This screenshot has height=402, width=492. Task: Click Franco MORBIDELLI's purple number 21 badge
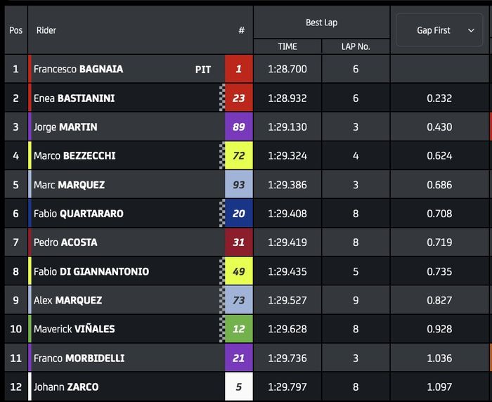click(239, 358)
